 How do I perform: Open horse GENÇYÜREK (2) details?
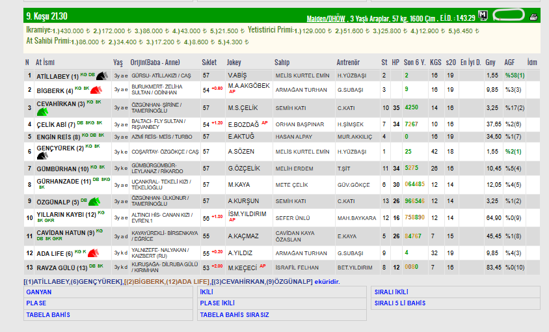coord(60,148)
